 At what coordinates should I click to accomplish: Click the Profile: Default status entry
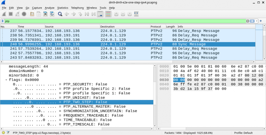tap(243, 133)
